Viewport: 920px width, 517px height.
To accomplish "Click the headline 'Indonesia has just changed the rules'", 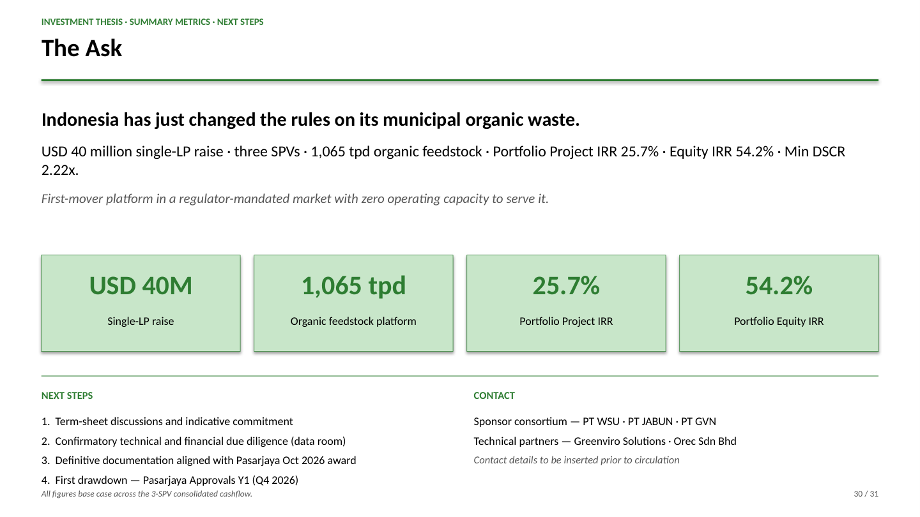I will [310, 120].
